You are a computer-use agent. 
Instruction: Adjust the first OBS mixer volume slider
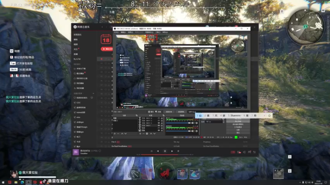tap(178, 123)
